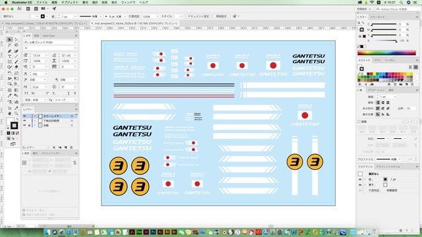Select the miter join corner option
The height and width of the screenshot is (237, 422).
[378, 108]
